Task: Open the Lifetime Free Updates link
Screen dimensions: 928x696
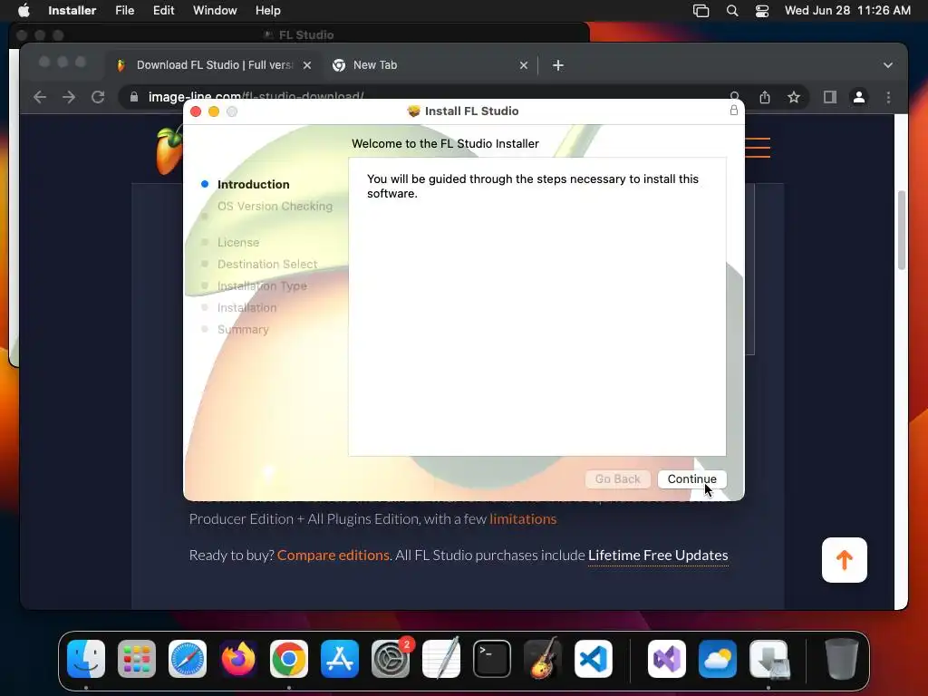Action: (x=658, y=556)
